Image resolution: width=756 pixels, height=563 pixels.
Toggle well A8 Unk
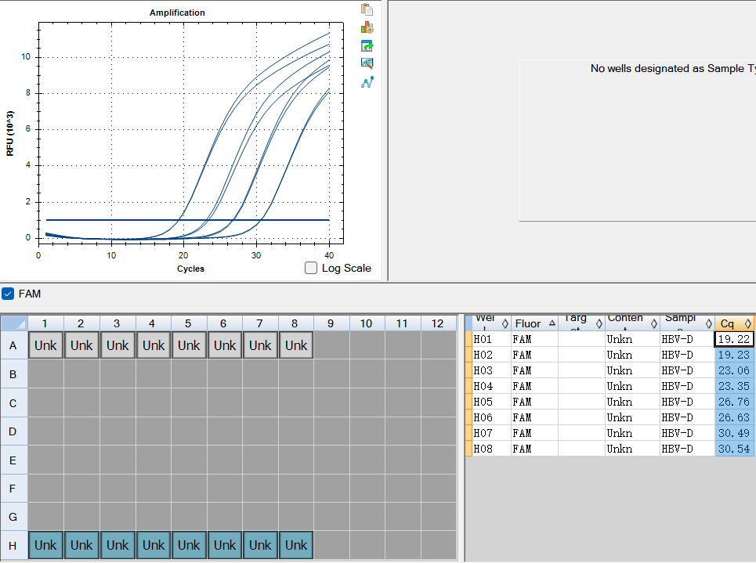point(296,345)
